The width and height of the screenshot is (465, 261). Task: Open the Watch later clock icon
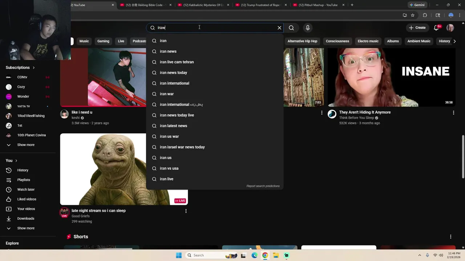pos(9,190)
